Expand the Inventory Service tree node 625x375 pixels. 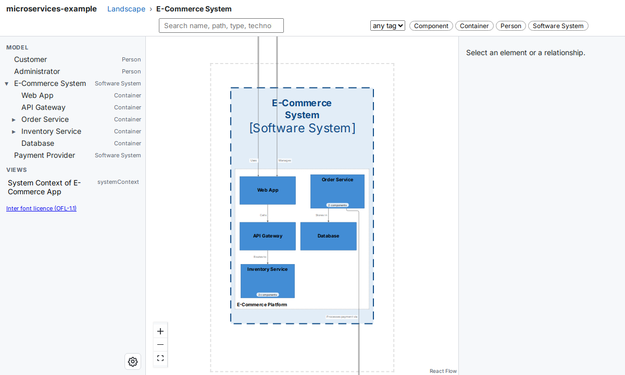14,131
